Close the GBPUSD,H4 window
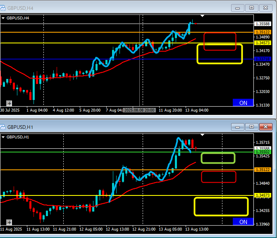This screenshot has height=238, width=277. coord(265,8)
